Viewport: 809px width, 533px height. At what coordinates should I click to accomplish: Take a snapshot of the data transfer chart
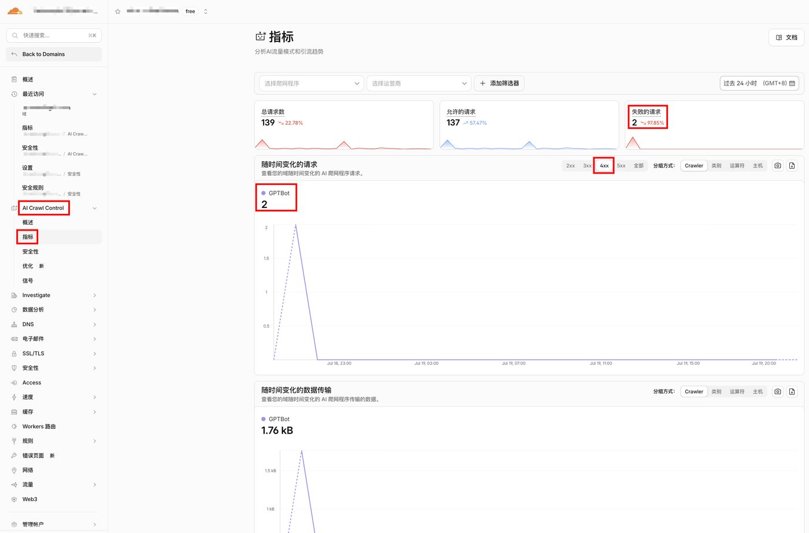point(778,392)
